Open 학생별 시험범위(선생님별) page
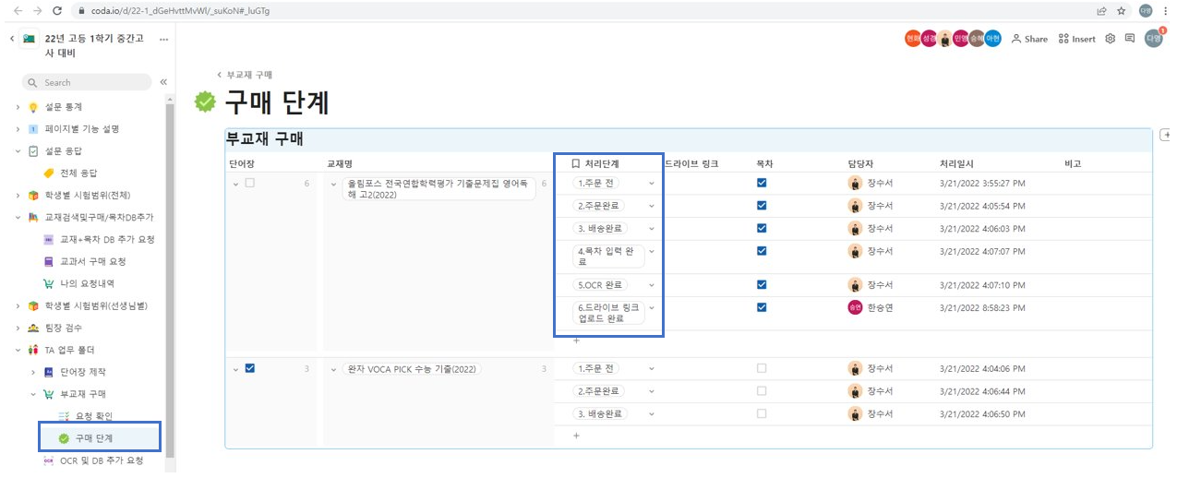 [x=97, y=305]
